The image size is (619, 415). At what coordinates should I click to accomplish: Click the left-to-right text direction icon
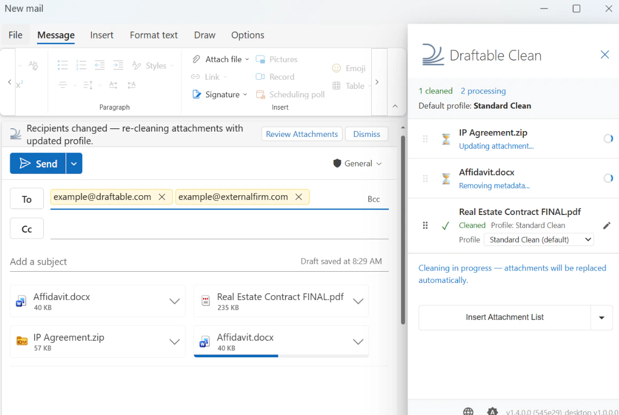coord(113,84)
